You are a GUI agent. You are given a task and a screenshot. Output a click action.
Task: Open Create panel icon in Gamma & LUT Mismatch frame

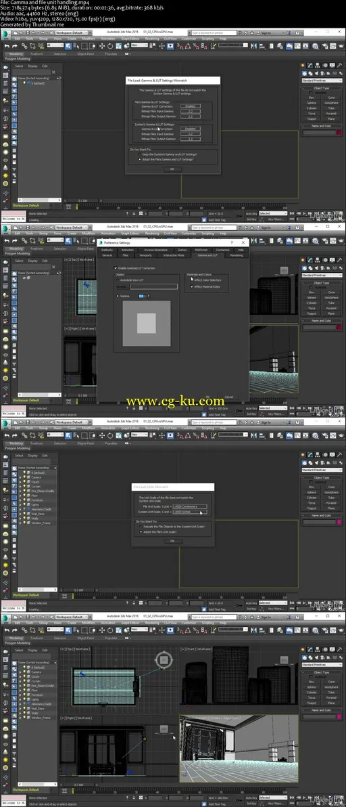[303, 66]
